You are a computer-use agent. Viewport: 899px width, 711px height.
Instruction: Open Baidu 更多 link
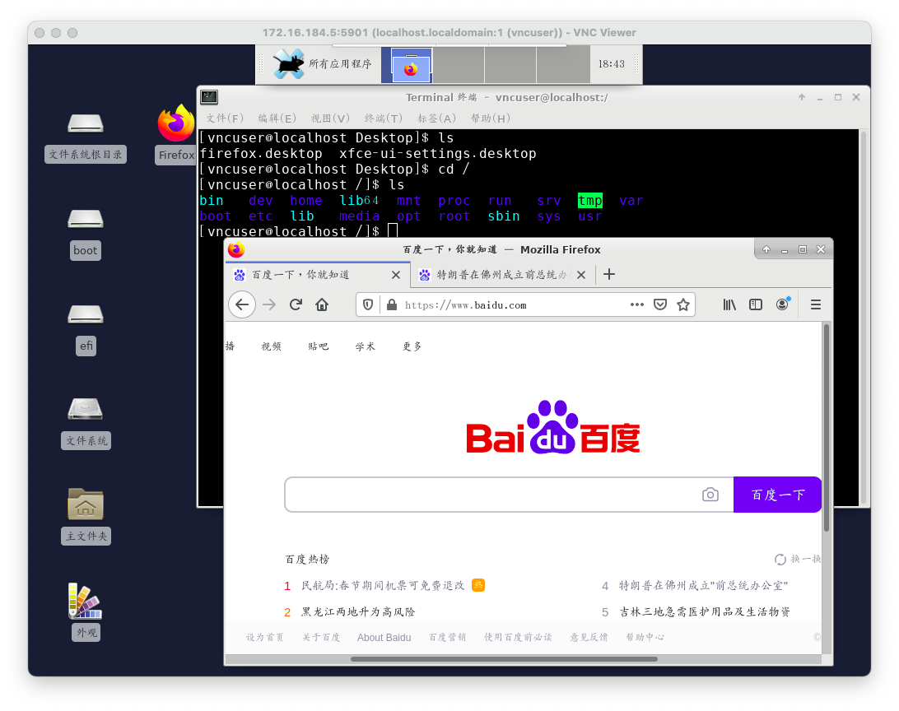tap(412, 346)
